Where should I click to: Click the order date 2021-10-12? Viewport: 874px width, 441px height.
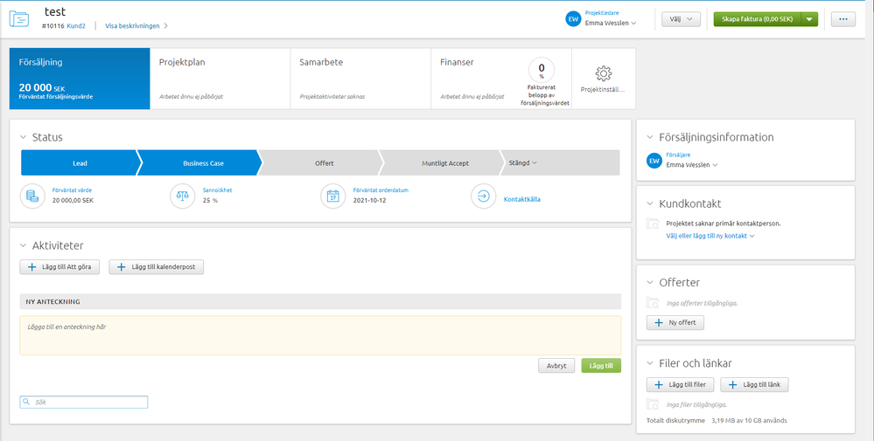[x=369, y=200]
